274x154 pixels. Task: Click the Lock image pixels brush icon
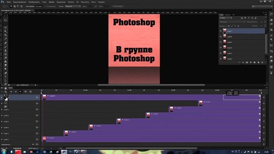coord(232,26)
